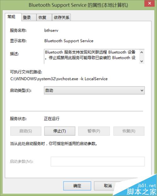Screen dimensions: 157x196
Task: Click the dialog title bar text
Action: [x=78, y=5]
